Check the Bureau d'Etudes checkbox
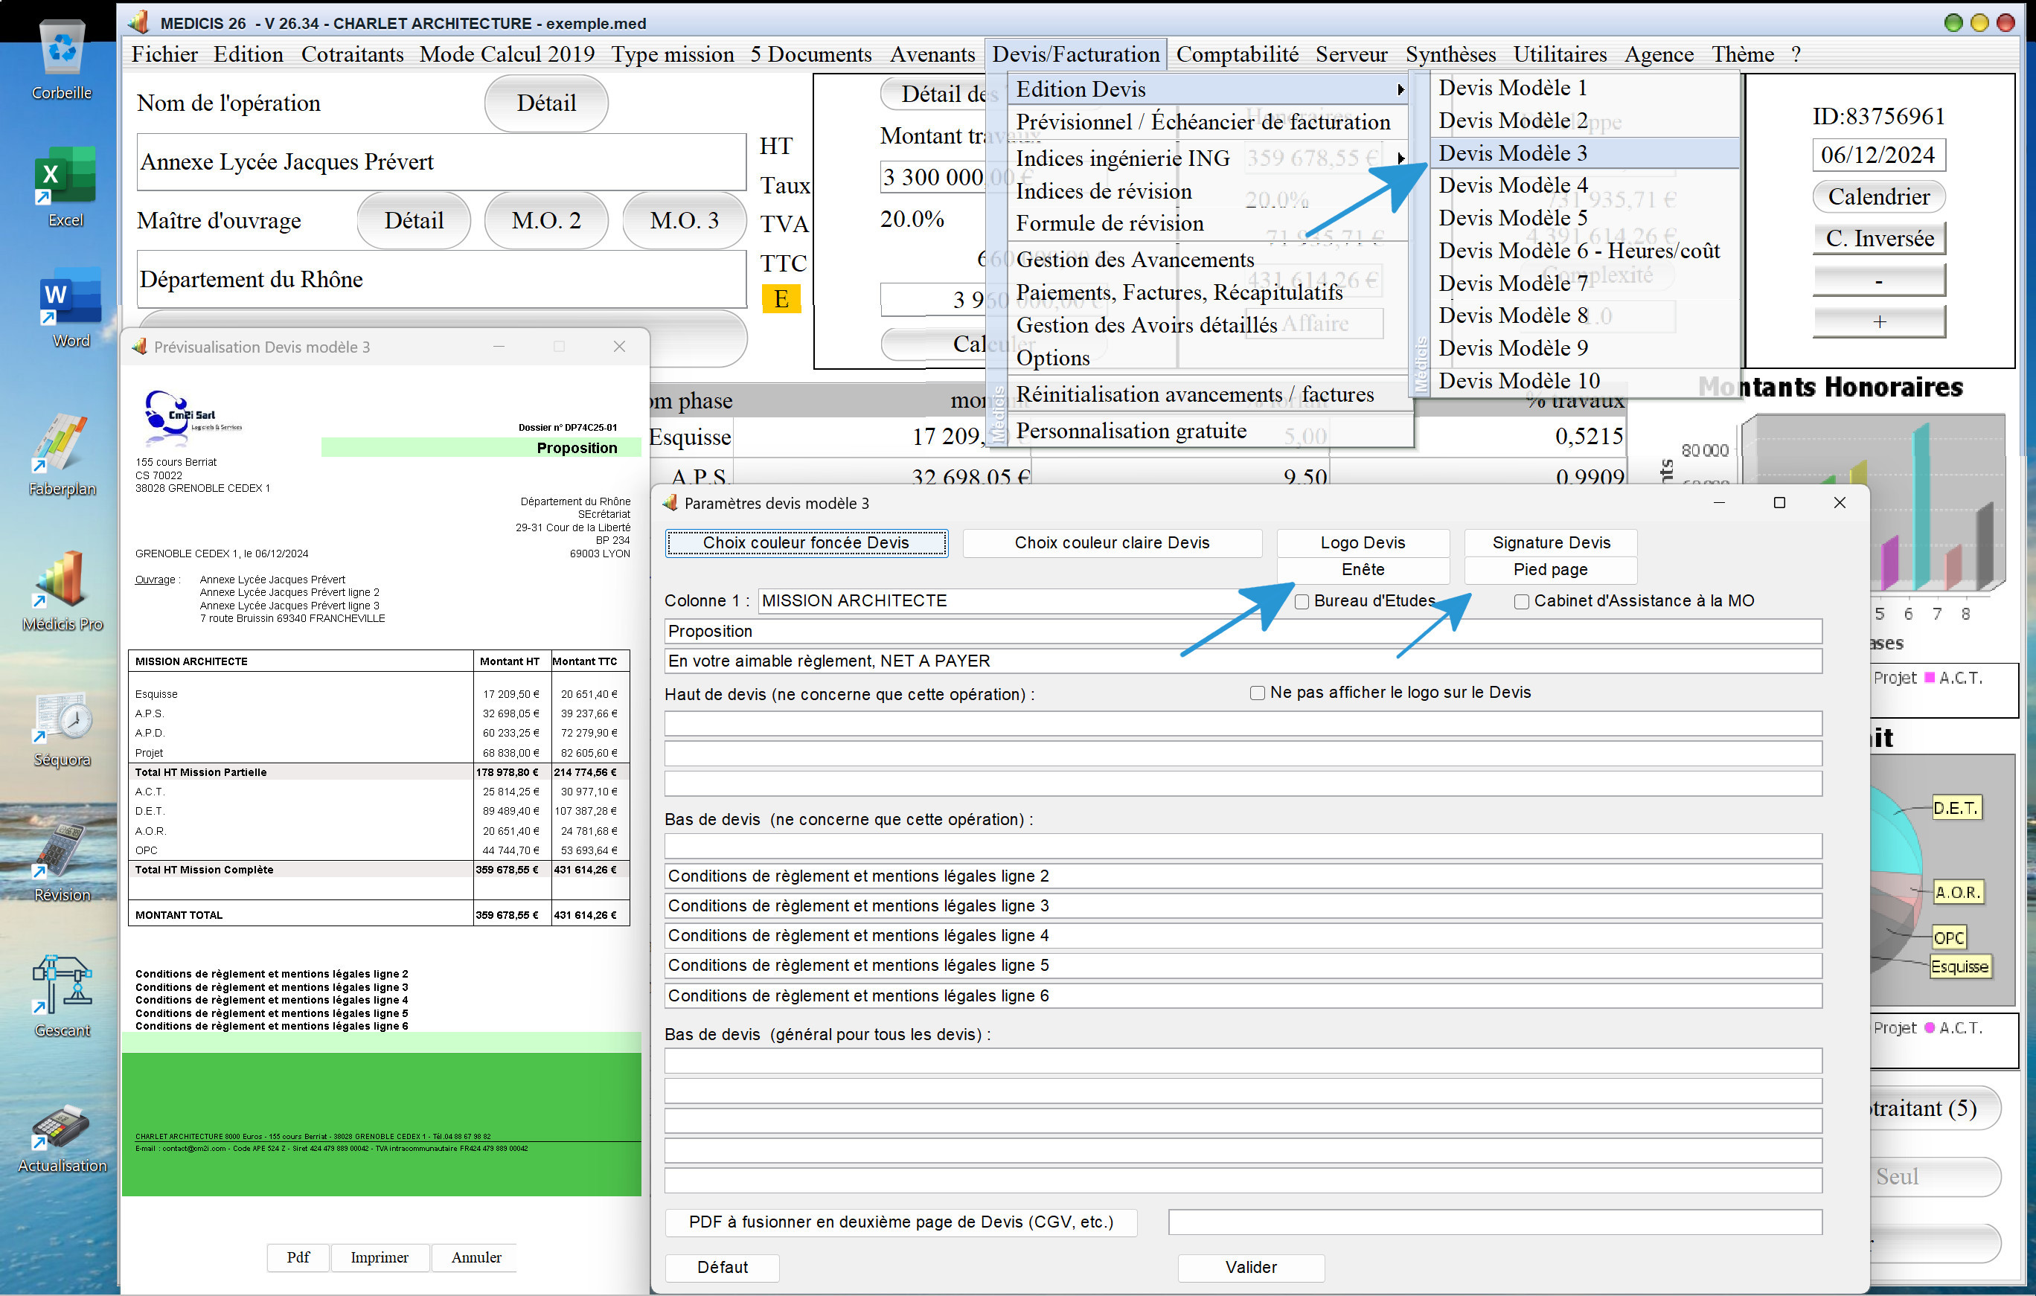 point(1302,602)
